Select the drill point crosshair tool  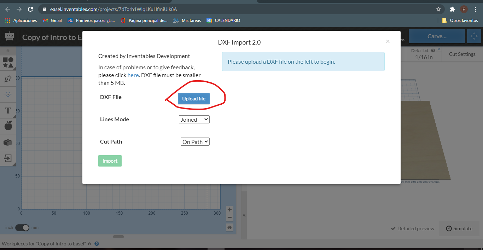8,94
